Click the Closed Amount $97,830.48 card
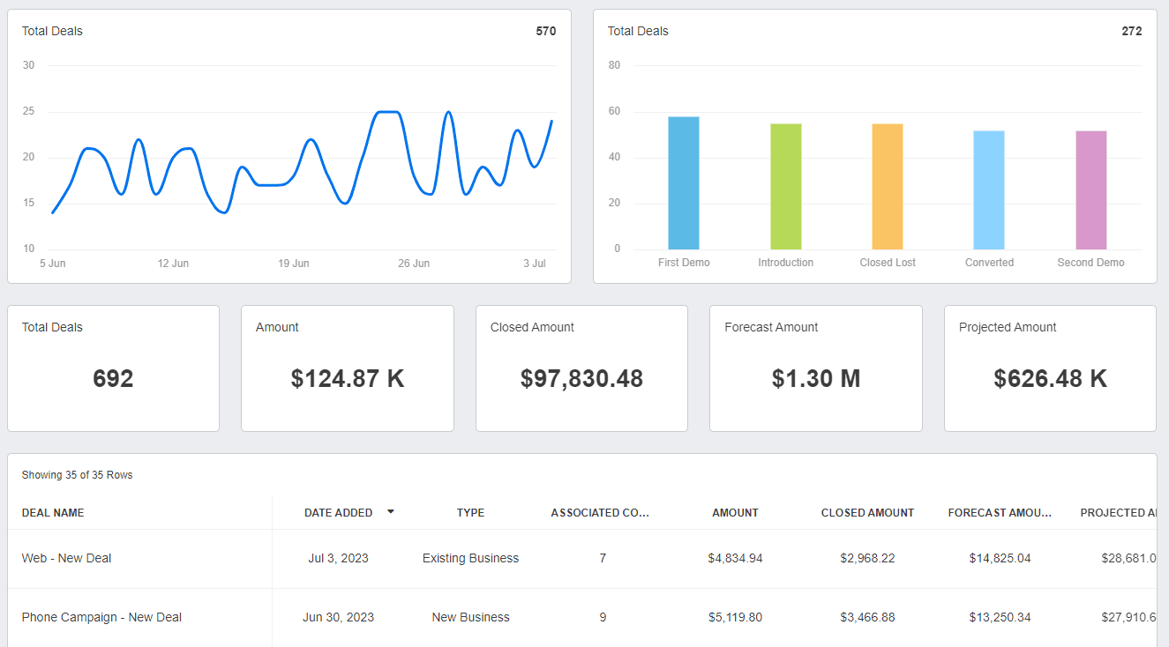1169x647 pixels. click(x=581, y=368)
